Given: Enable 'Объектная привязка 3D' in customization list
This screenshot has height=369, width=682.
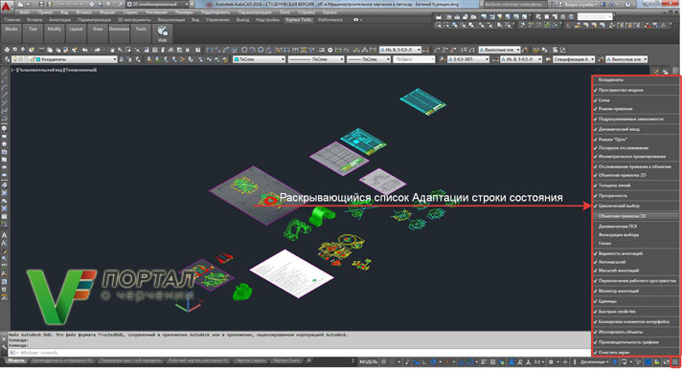Looking at the screenshot, I should (x=636, y=216).
